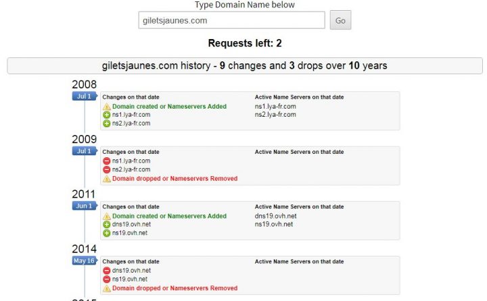Screen dimensions: 487x301
Task: Click the green plus icon beside ns19.ovh.net
Action: click(x=107, y=234)
